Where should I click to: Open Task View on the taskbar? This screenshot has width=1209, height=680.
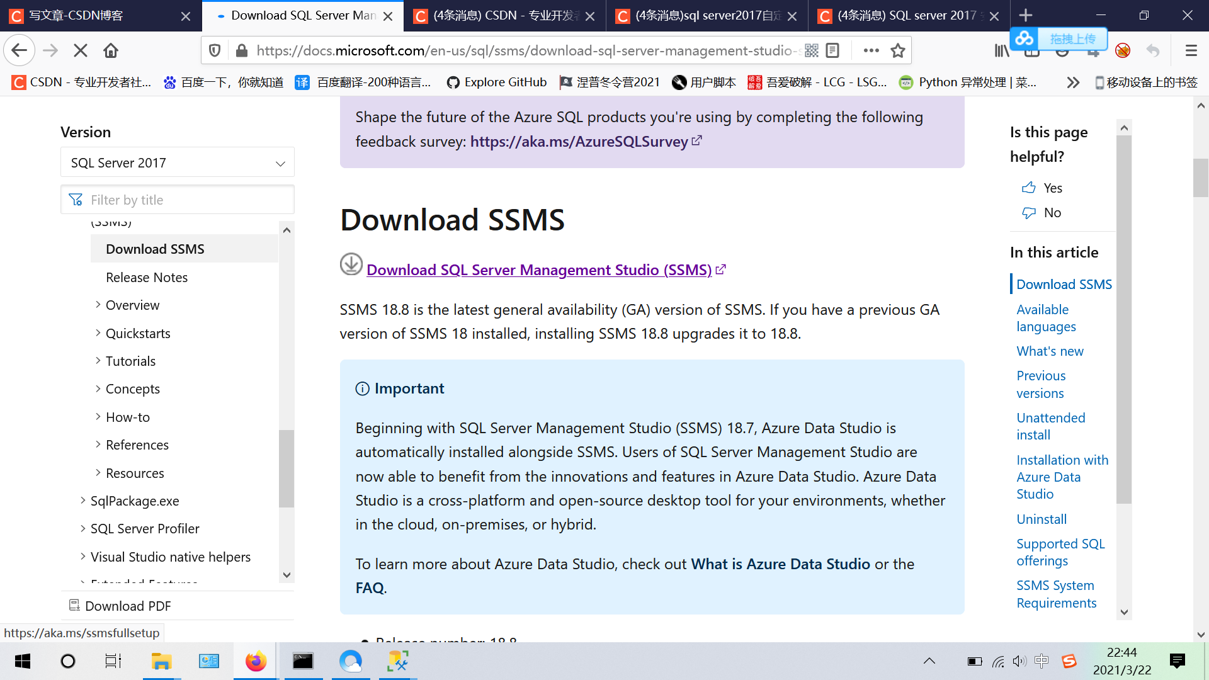tap(113, 661)
